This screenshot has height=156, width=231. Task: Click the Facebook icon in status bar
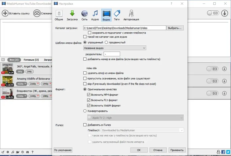pyautogui.click(x=223, y=152)
